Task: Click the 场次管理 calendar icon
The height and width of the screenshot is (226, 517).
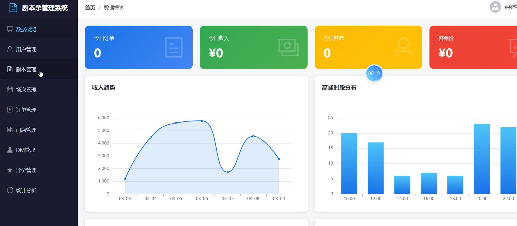Action: (10, 90)
